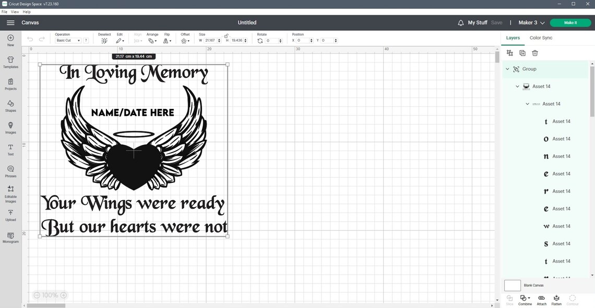
Task: Open the Upload panel
Action: pos(10,215)
